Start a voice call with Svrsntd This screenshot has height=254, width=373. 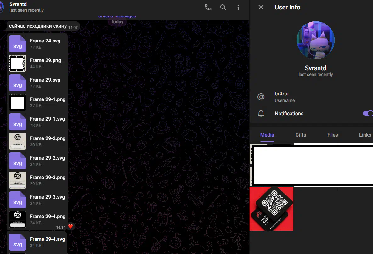coord(208,7)
